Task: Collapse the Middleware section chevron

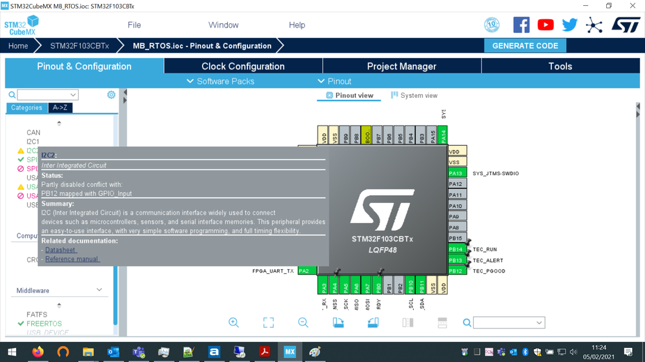Action: coord(99,290)
